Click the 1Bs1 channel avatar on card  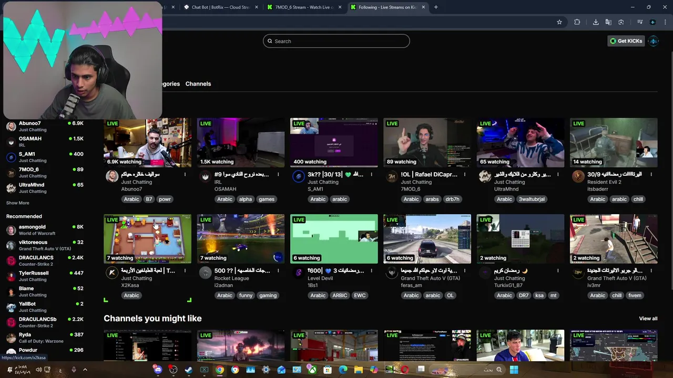pos(298,272)
